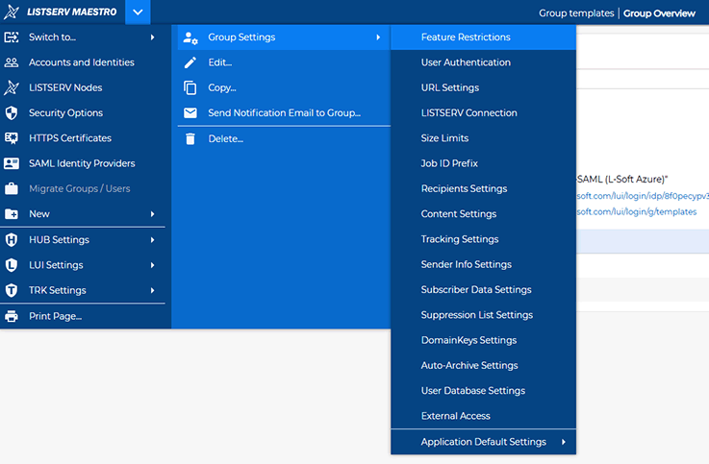
Task: Open the main menu chevron dropdown
Action: click(138, 12)
